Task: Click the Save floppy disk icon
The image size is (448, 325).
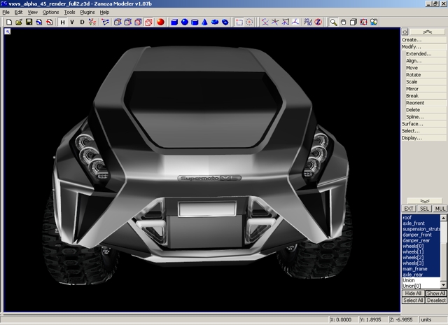Action: pyautogui.click(x=29, y=22)
